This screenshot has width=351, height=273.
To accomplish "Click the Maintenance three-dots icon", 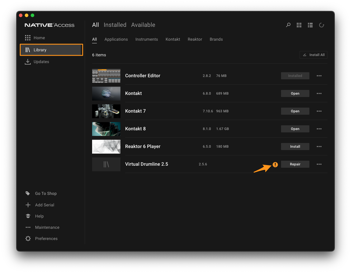I will [28, 227].
